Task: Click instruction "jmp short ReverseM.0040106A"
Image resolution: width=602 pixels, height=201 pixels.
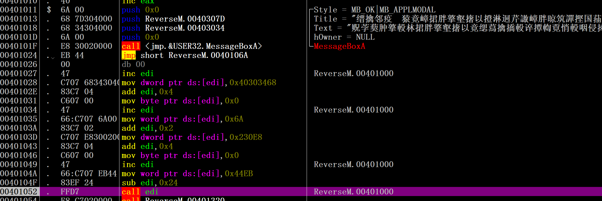Action: coord(185,55)
